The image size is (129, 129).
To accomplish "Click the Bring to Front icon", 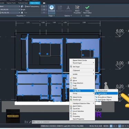I will coord(96,91).
